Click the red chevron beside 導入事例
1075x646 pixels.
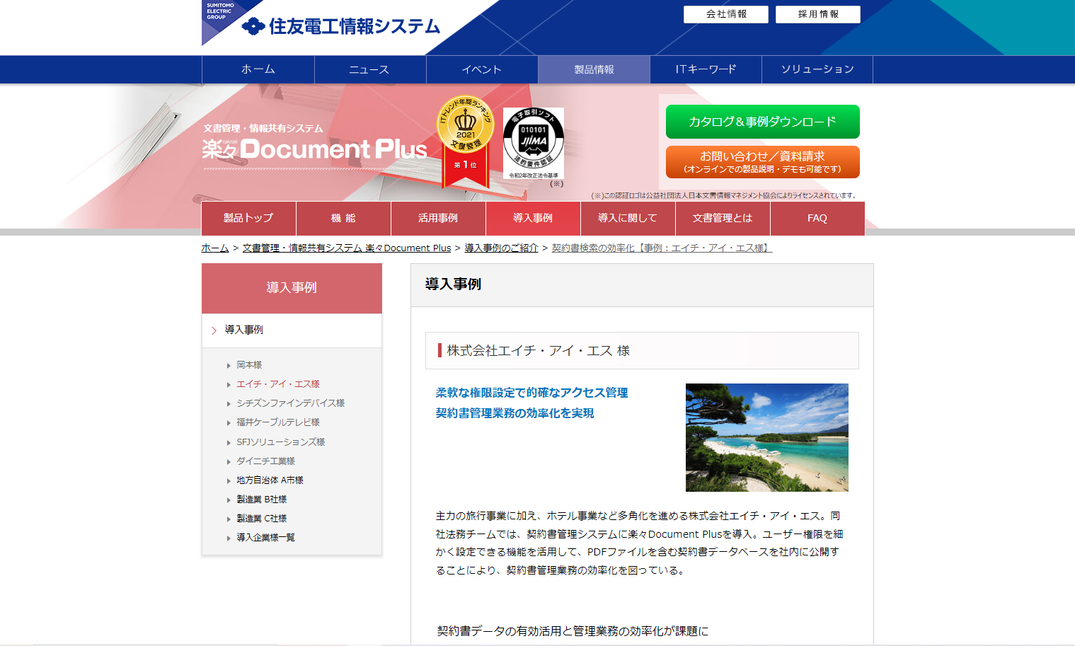[214, 330]
